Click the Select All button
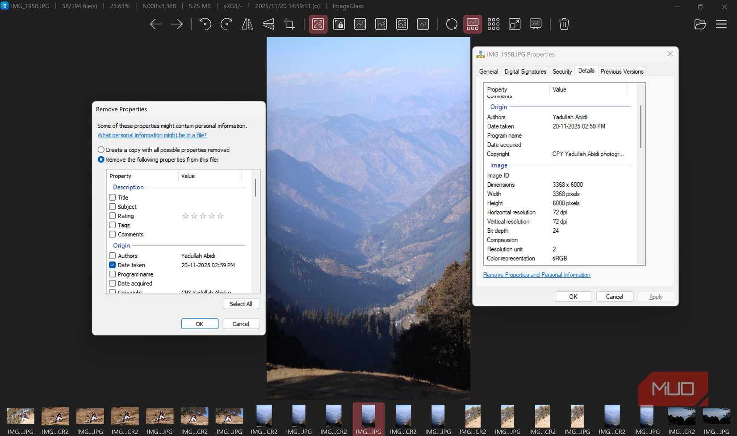Screen dimensions: 737x436 241,304
